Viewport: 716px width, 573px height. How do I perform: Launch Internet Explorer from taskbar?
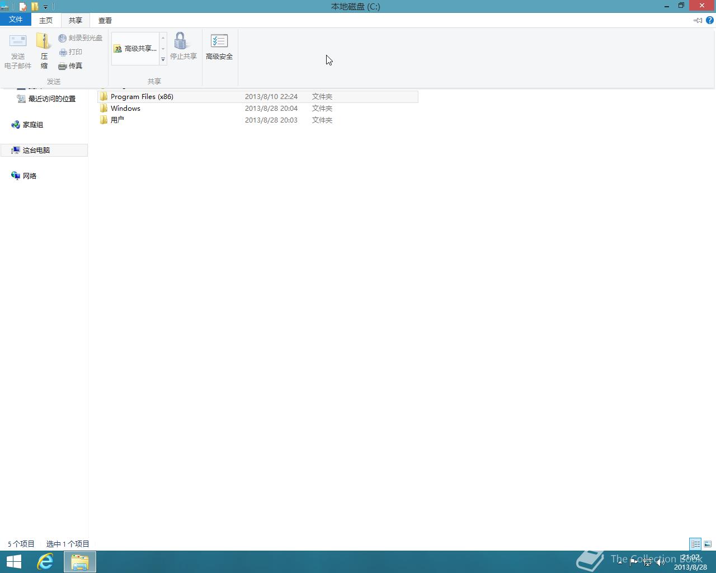[45, 561]
